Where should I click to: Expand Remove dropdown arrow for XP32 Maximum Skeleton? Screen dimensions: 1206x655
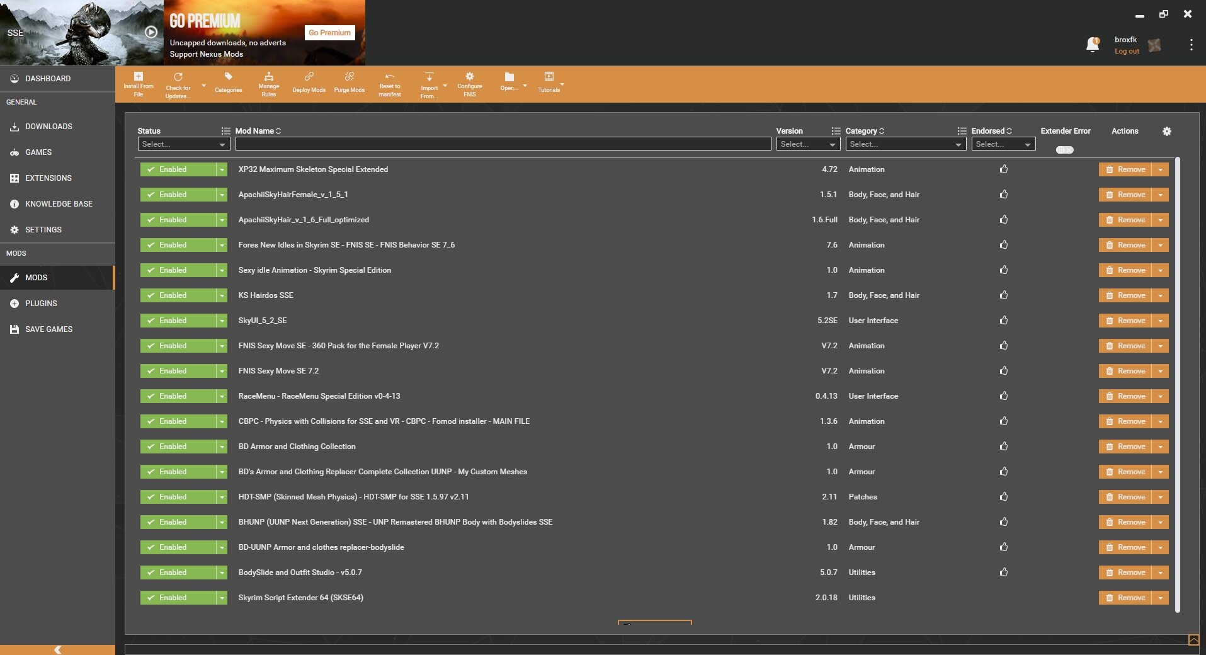(x=1160, y=169)
